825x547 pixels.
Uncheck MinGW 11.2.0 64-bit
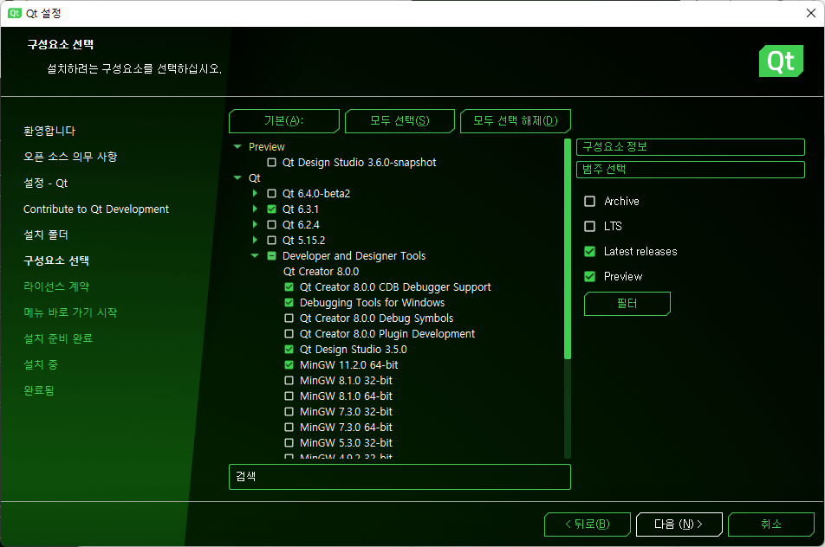tap(289, 364)
